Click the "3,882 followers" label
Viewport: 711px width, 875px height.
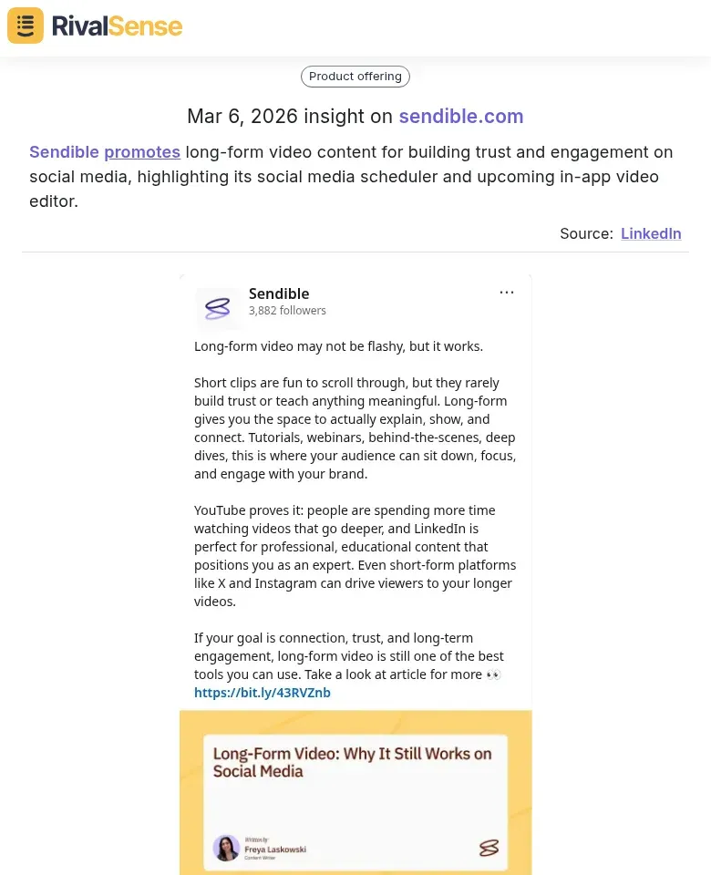[x=287, y=311]
